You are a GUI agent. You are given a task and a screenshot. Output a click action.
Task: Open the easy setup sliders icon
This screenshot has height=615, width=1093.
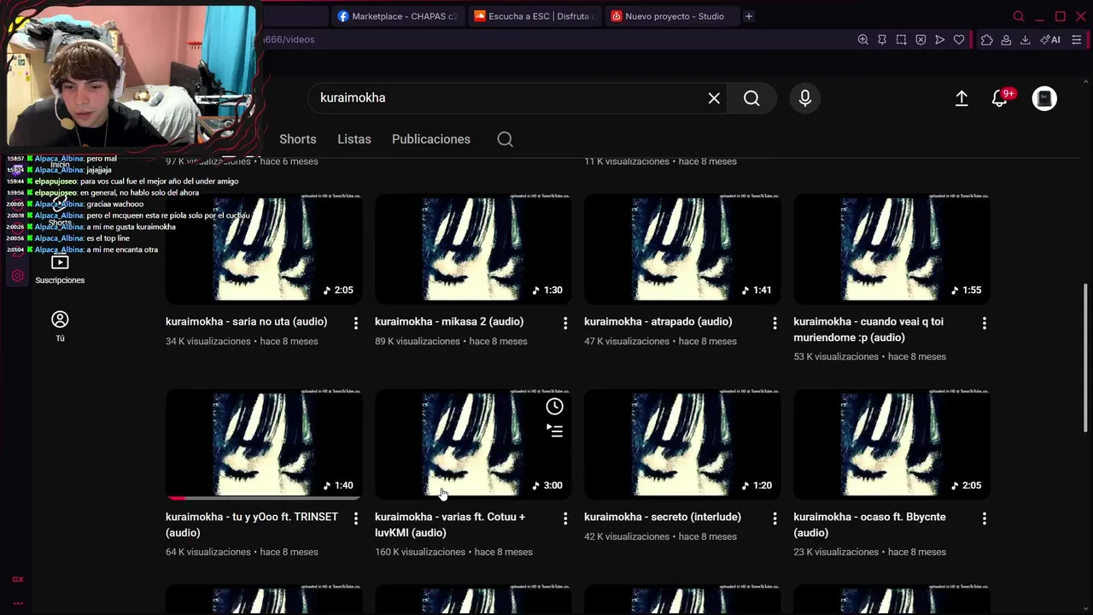pyautogui.click(x=1077, y=39)
